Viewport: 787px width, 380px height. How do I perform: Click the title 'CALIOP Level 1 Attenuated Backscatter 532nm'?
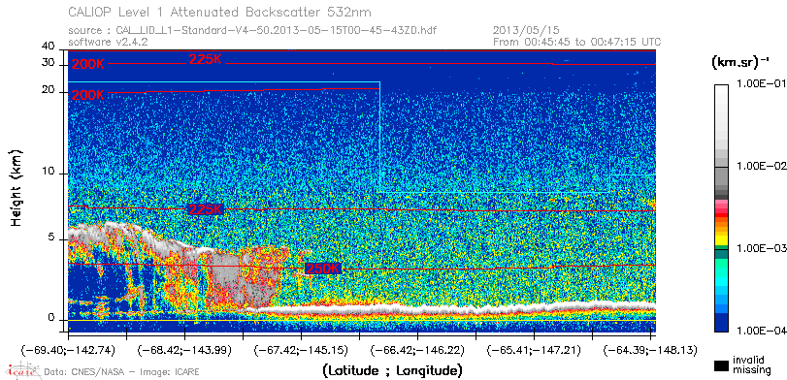[x=220, y=12]
